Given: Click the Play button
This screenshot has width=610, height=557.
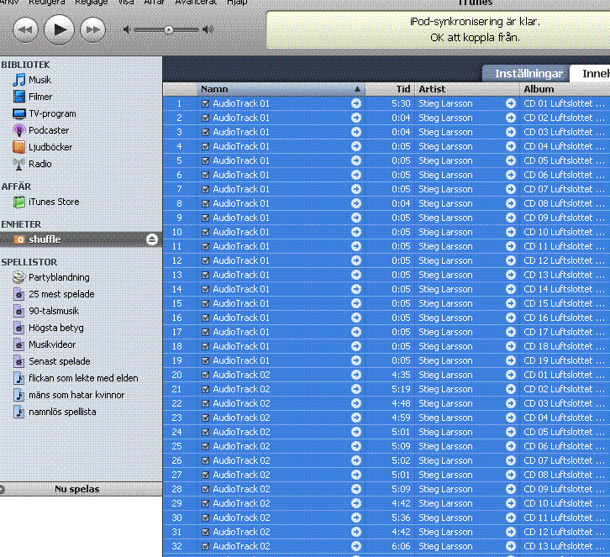Looking at the screenshot, I should 59,29.
